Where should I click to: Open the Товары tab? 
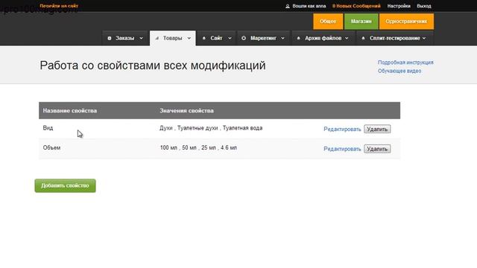[172, 38]
